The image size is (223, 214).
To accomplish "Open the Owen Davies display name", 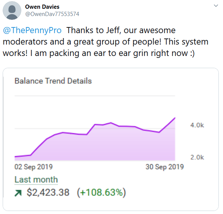I will (42, 7).
